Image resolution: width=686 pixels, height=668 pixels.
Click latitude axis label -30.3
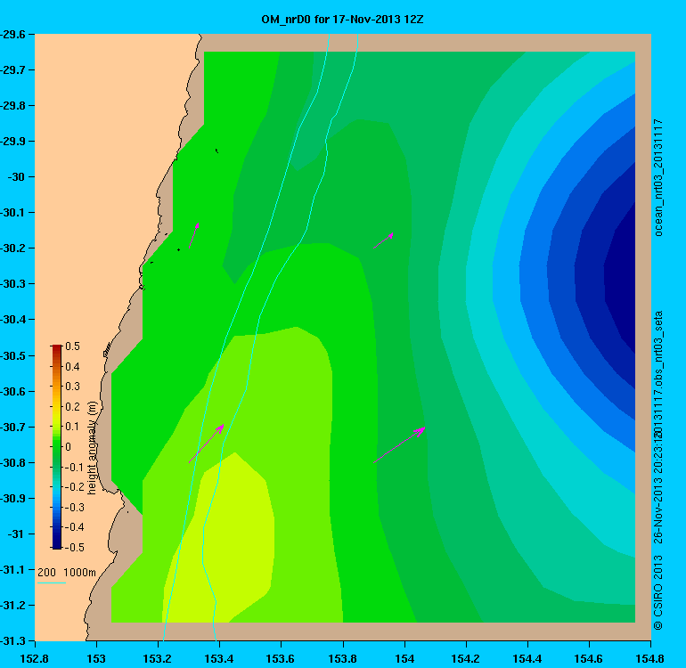tap(12, 284)
